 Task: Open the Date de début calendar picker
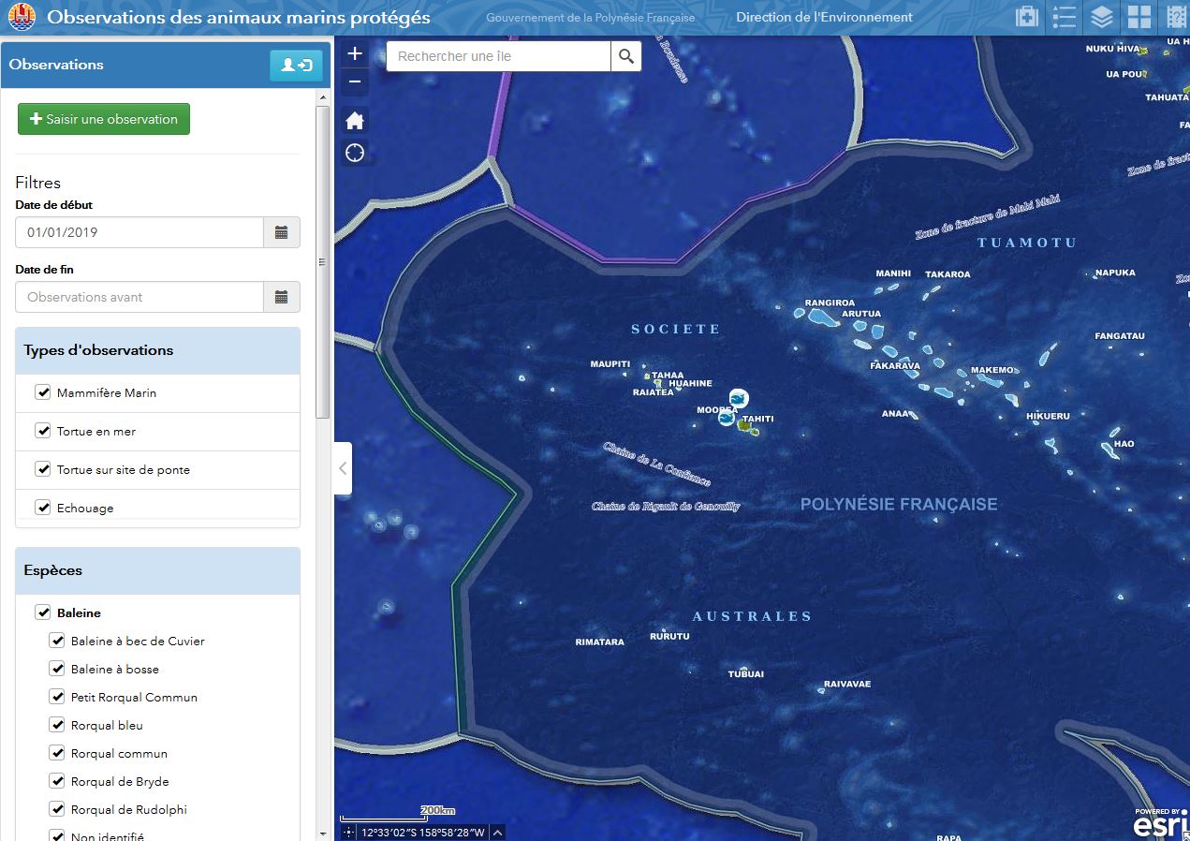pos(281,232)
